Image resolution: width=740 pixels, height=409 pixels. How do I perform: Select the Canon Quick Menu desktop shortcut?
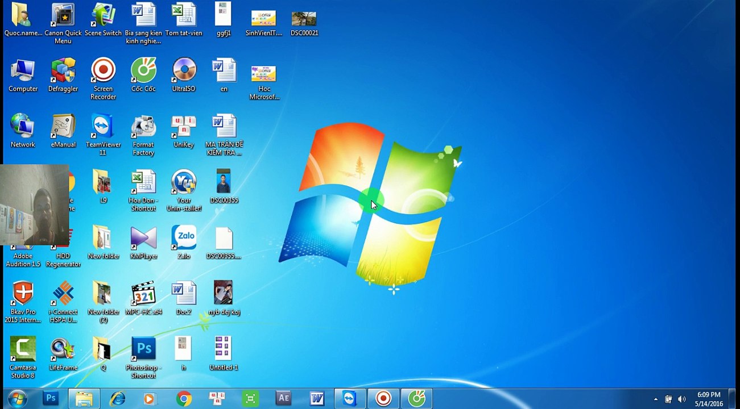coord(63,24)
